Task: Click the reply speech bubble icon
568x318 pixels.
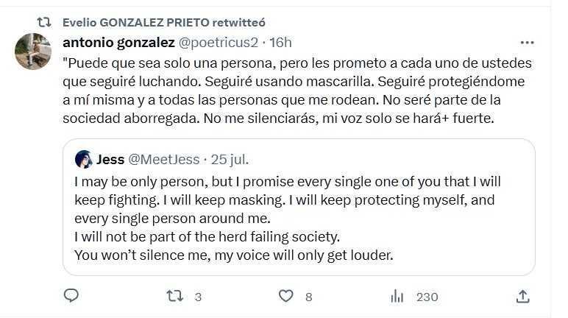Action: coord(71,296)
